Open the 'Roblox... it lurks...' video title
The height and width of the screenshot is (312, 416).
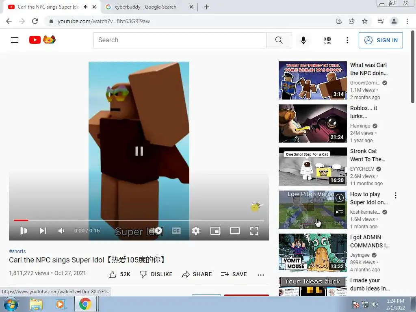click(364, 112)
